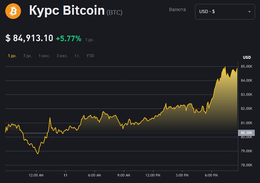Click the Курс Bitcoin heading
Image resolution: width=260 pixels, height=183 pixels.
(x=67, y=10)
